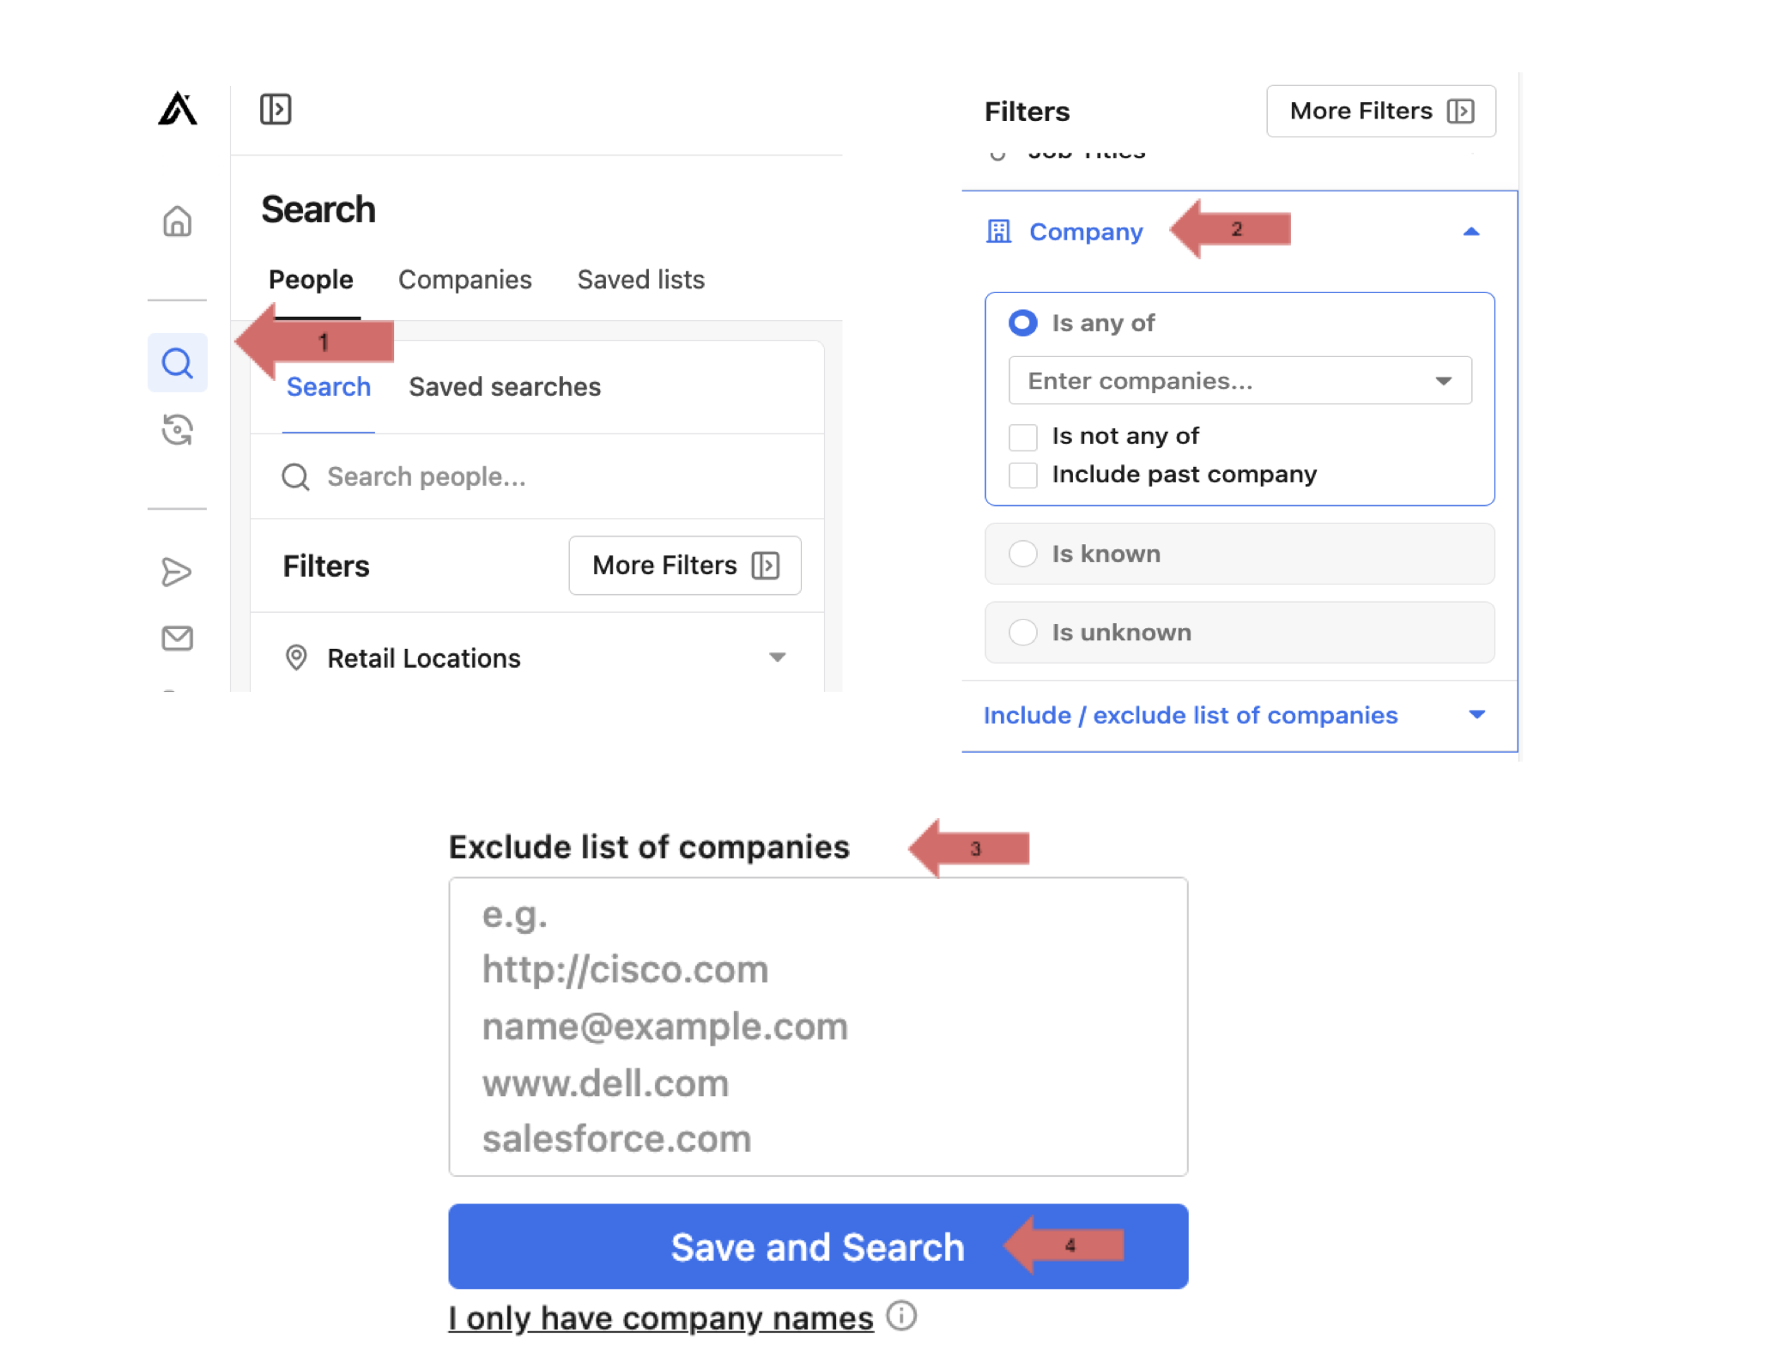This screenshot has height=1351, width=1770.
Task: Open the "Enter companies..." dropdown
Action: [1239, 380]
